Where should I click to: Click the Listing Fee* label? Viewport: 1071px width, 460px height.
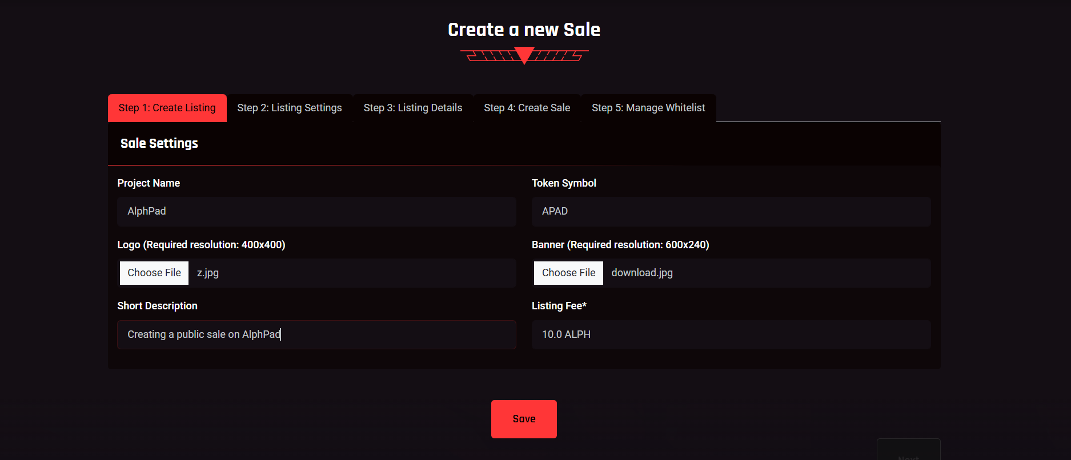(x=559, y=306)
